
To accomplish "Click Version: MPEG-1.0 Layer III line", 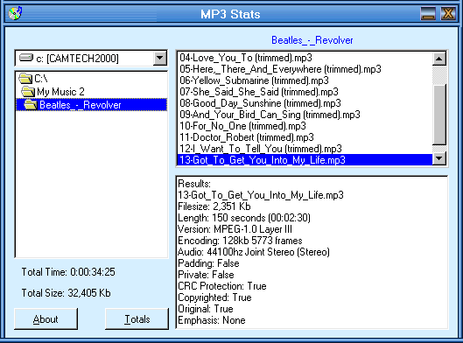I will click(x=235, y=229).
